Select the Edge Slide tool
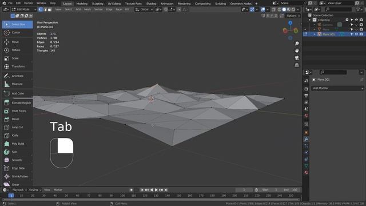Screen dimensions: 366x206 click(x=17, y=168)
